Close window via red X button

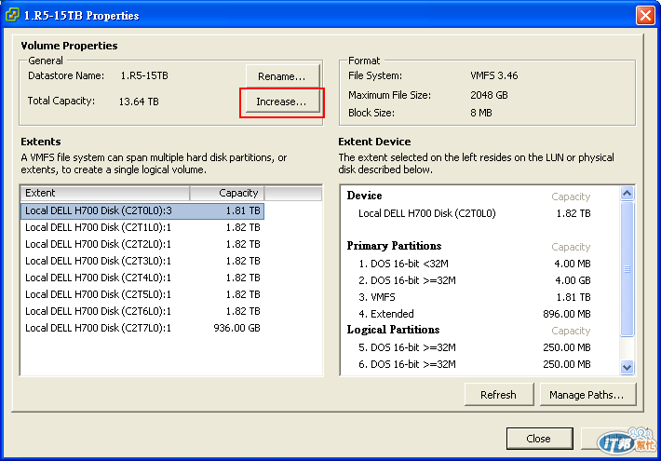click(x=645, y=15)
